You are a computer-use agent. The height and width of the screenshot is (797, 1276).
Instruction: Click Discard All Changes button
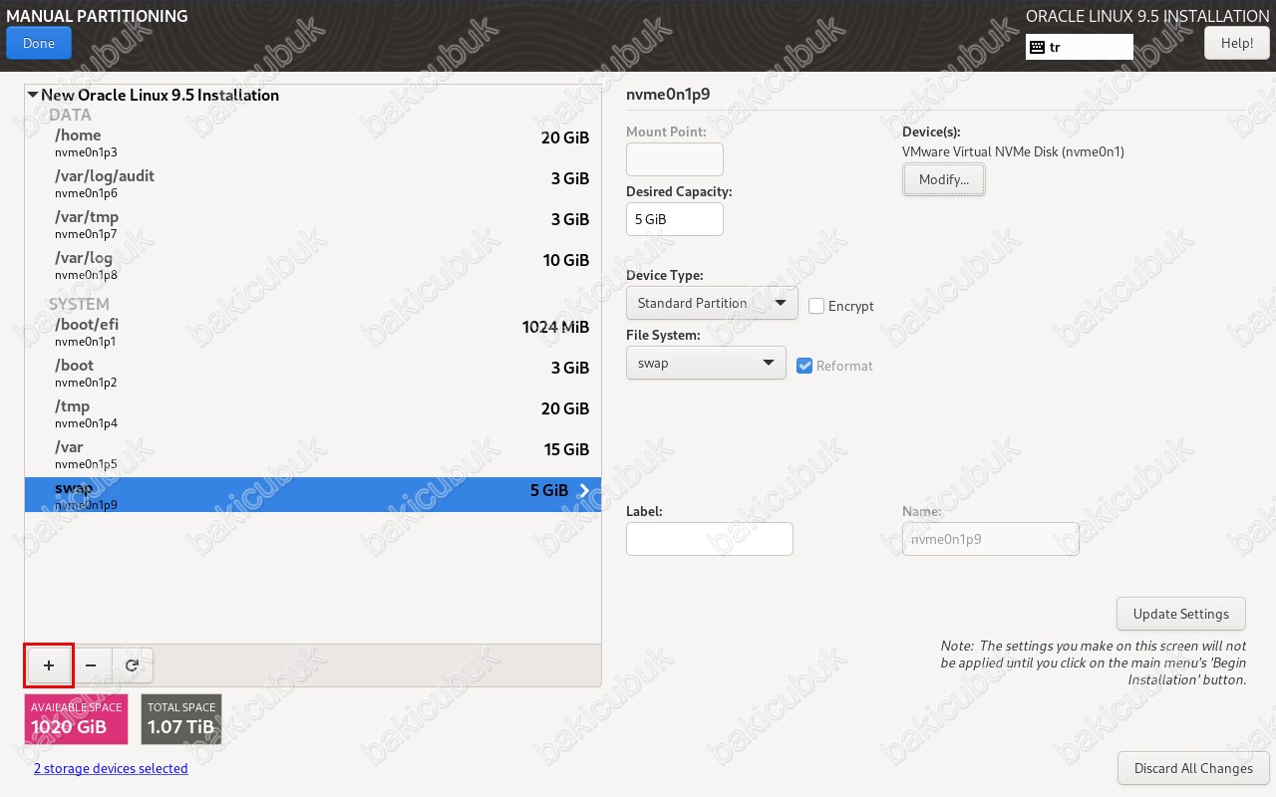pyautogui.click(x=1193, y=768)
